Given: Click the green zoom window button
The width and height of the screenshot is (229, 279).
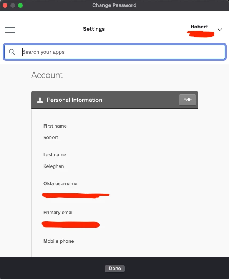Looking at the screenshot, I should (20, 5).
